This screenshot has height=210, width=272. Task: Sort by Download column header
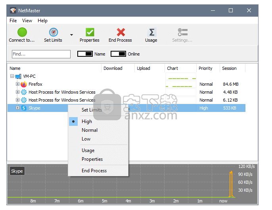pyautogui.click(x=113, y=68)
